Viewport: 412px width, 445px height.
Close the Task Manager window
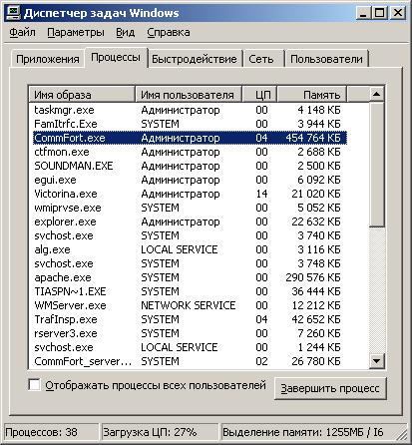pos(397,13)
